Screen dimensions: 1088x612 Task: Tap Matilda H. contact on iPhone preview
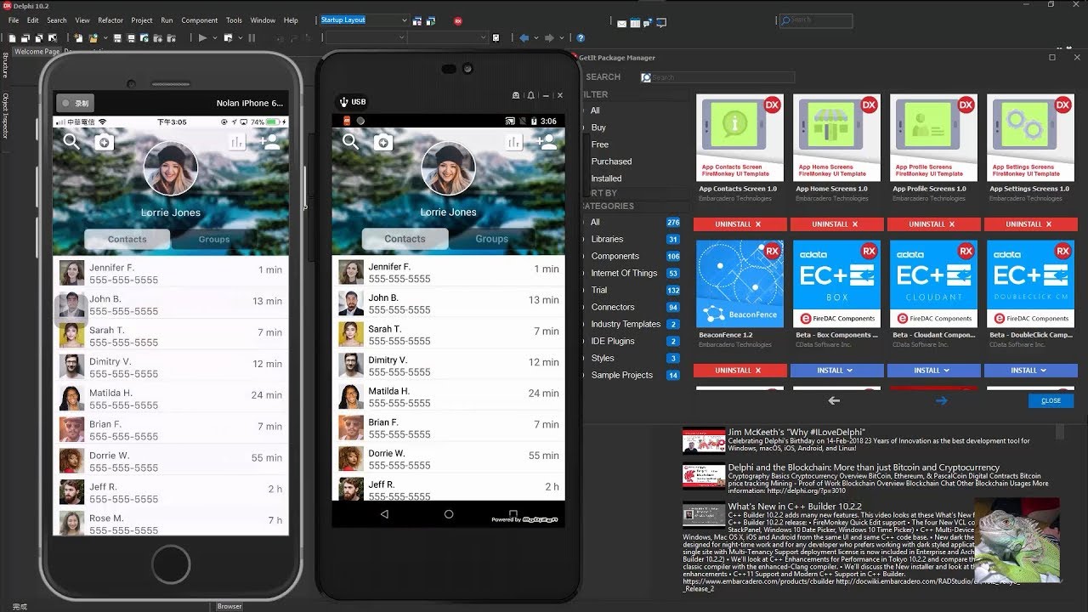tap(170, 399)
